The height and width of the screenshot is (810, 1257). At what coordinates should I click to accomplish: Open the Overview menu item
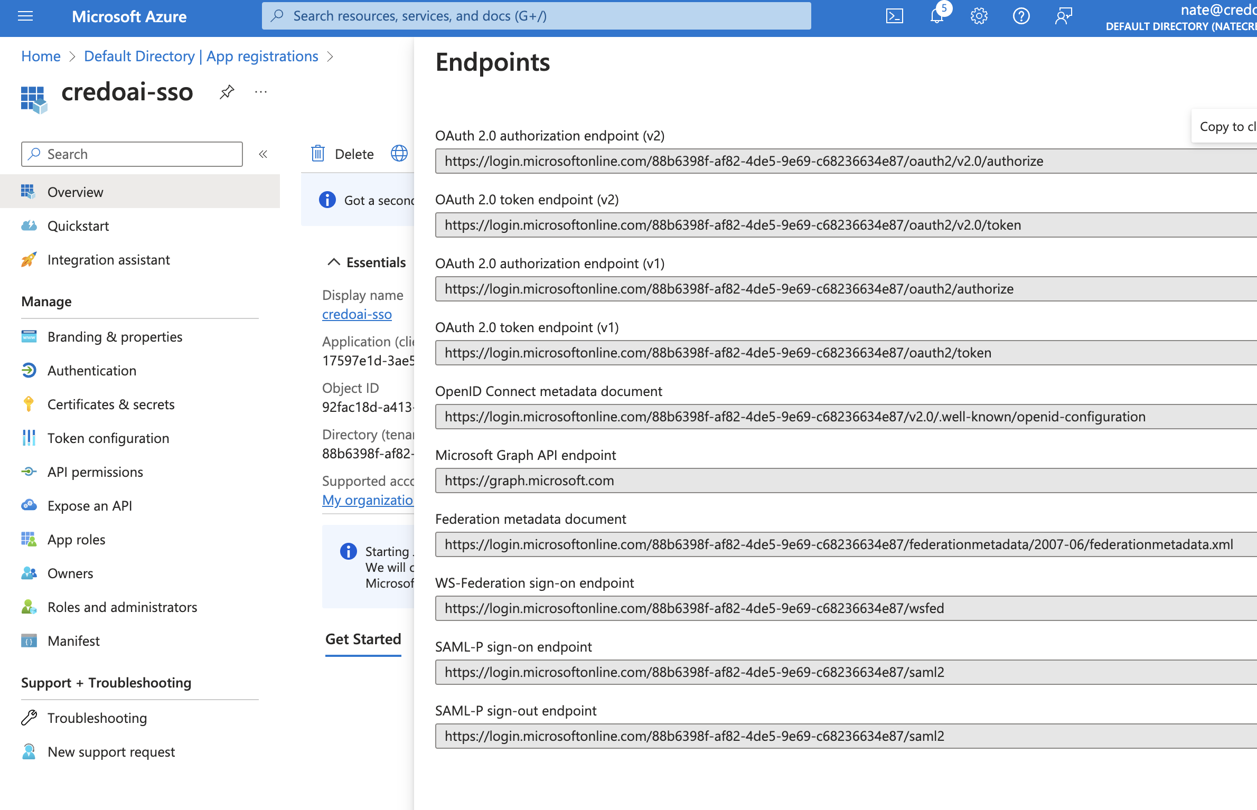(140, 192)
